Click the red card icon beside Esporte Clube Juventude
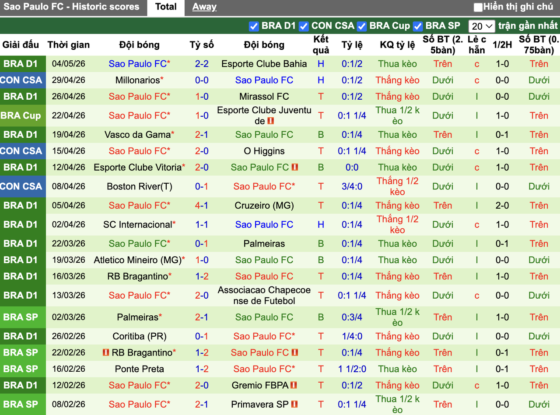Viewport: 560px width, 415px height. (270, 121)
